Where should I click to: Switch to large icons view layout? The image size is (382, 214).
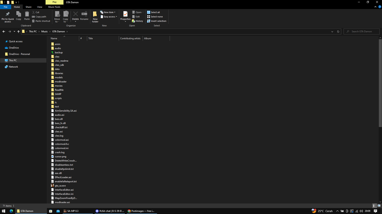pos(378,206)
